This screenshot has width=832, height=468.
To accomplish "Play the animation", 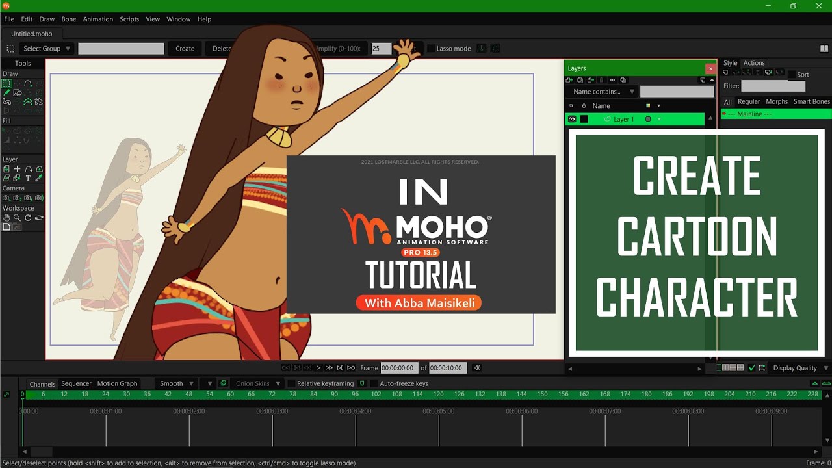I will point(318,368).
